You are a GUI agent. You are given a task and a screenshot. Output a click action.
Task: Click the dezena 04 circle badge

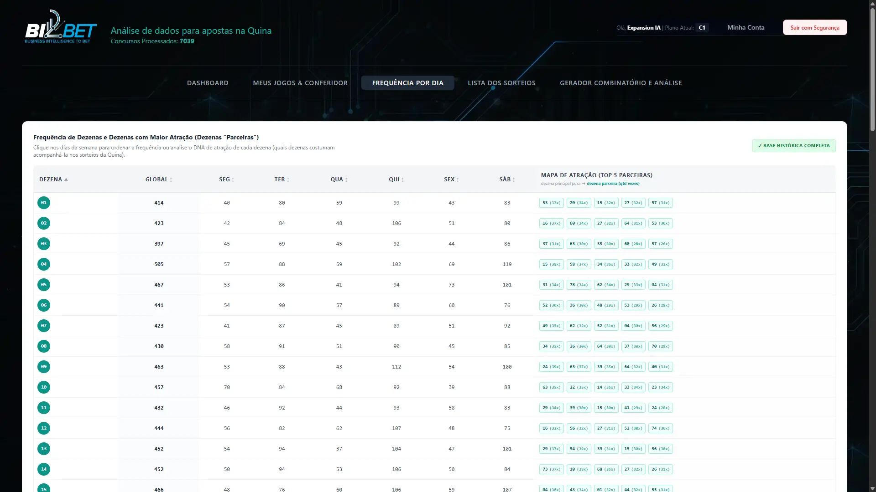click(44, 264)
